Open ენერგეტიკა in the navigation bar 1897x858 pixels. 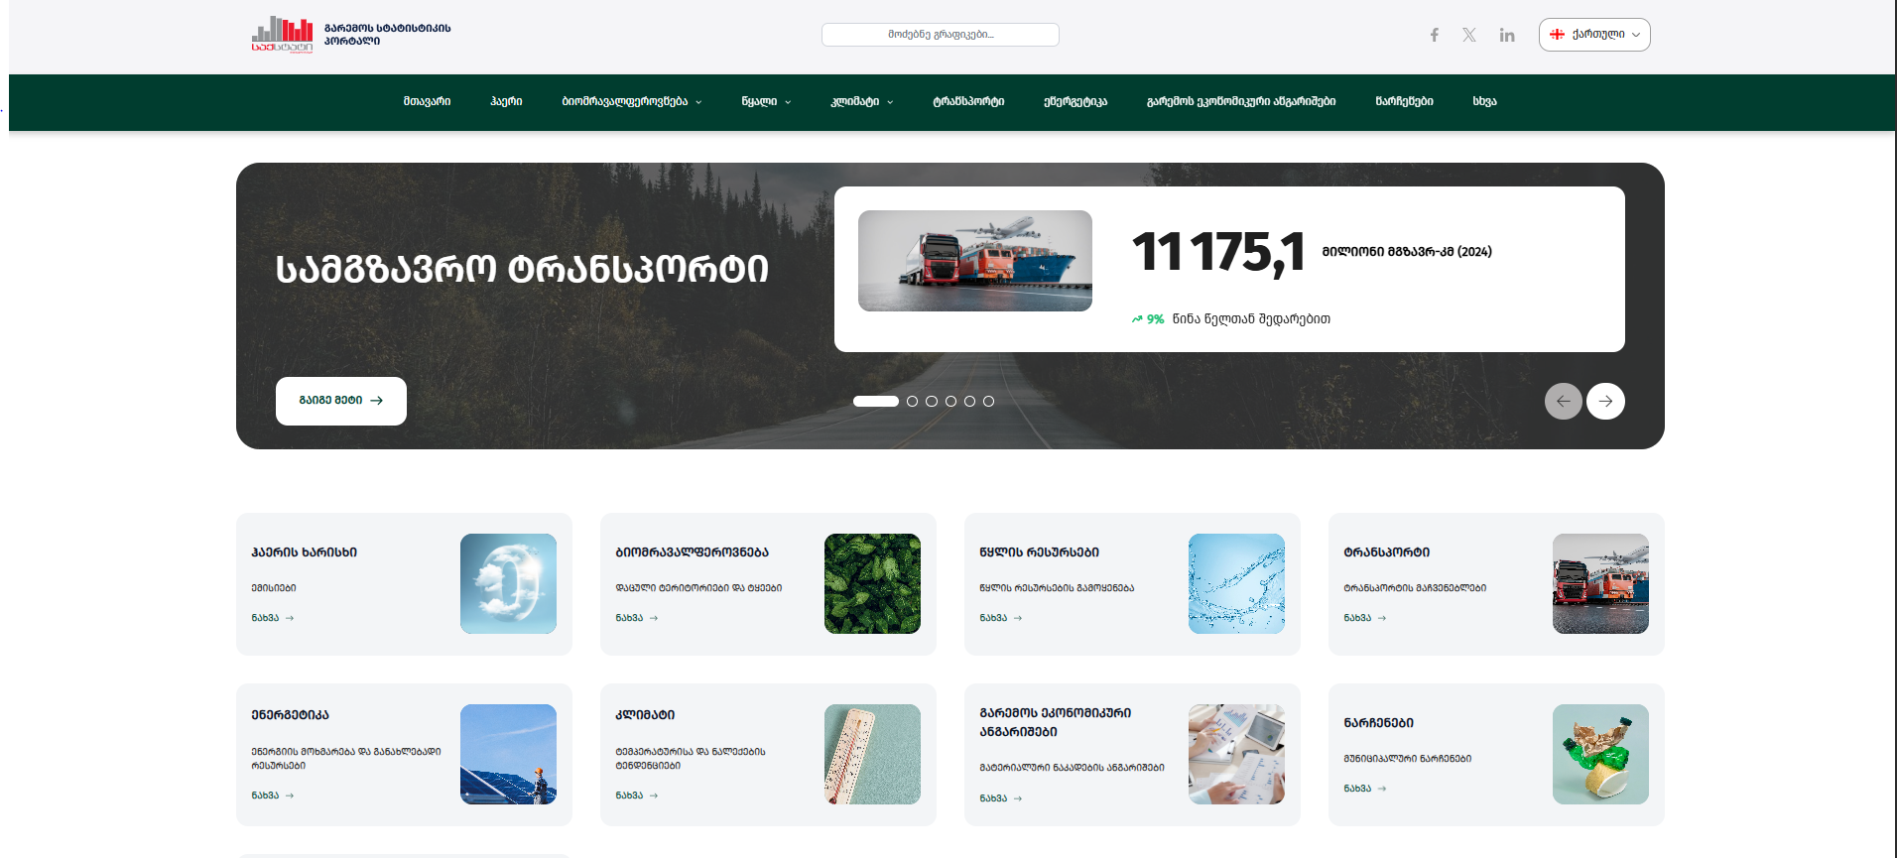pyautogui.click(x=1075, y=102)
